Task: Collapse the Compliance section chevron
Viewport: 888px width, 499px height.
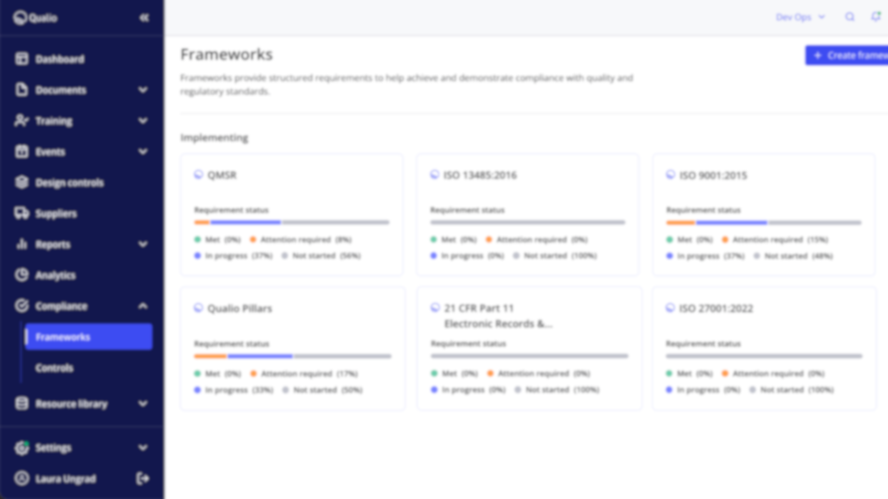Action: point(143,306)
